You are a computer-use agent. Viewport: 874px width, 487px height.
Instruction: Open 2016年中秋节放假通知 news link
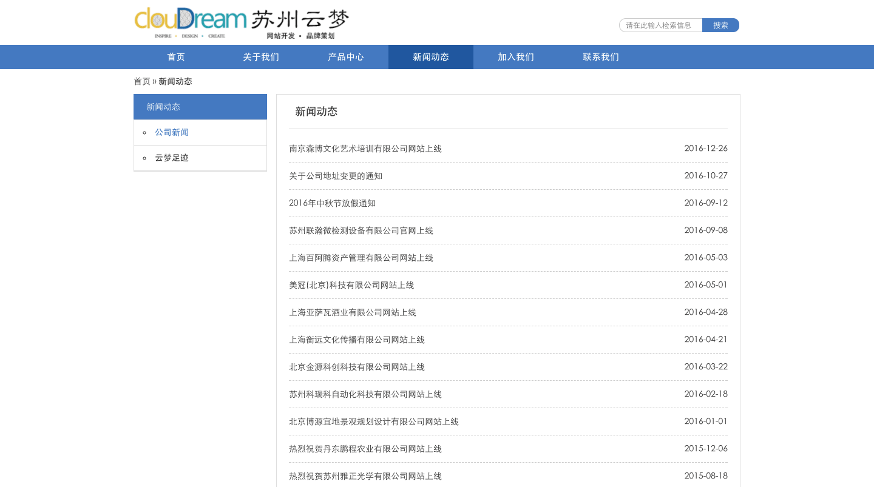[x=332, y=203]
